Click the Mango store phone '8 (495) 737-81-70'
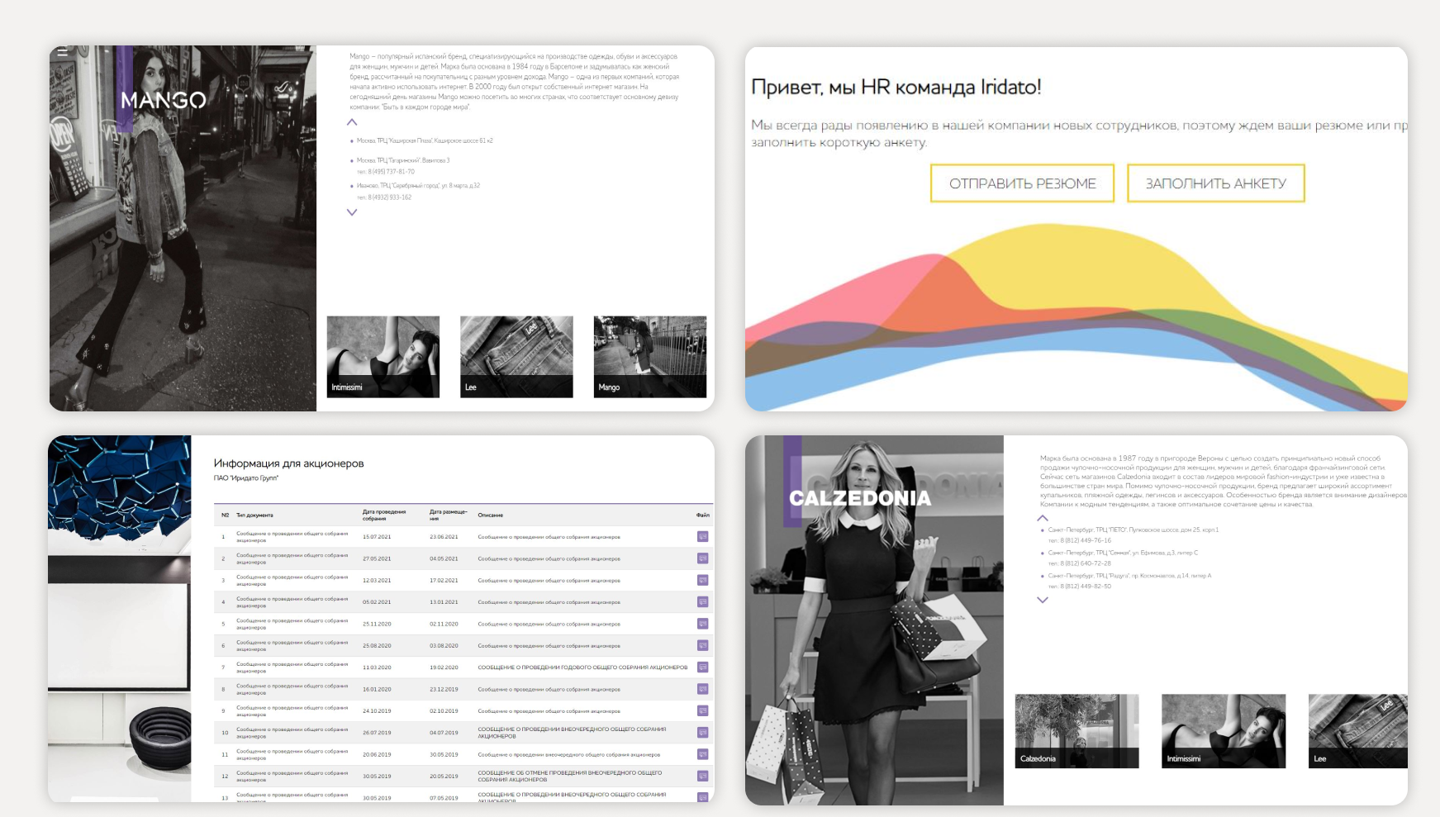Image resolution: width=1440 pixels, height=817 pixels. [392, 172]
